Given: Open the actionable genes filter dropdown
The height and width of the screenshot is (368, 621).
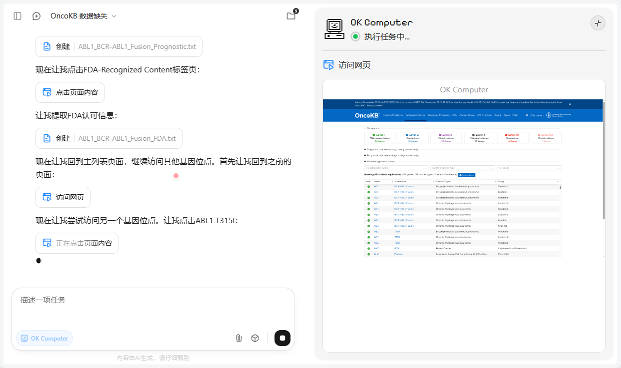Looking at the screenshot, I should coord(396,168).
